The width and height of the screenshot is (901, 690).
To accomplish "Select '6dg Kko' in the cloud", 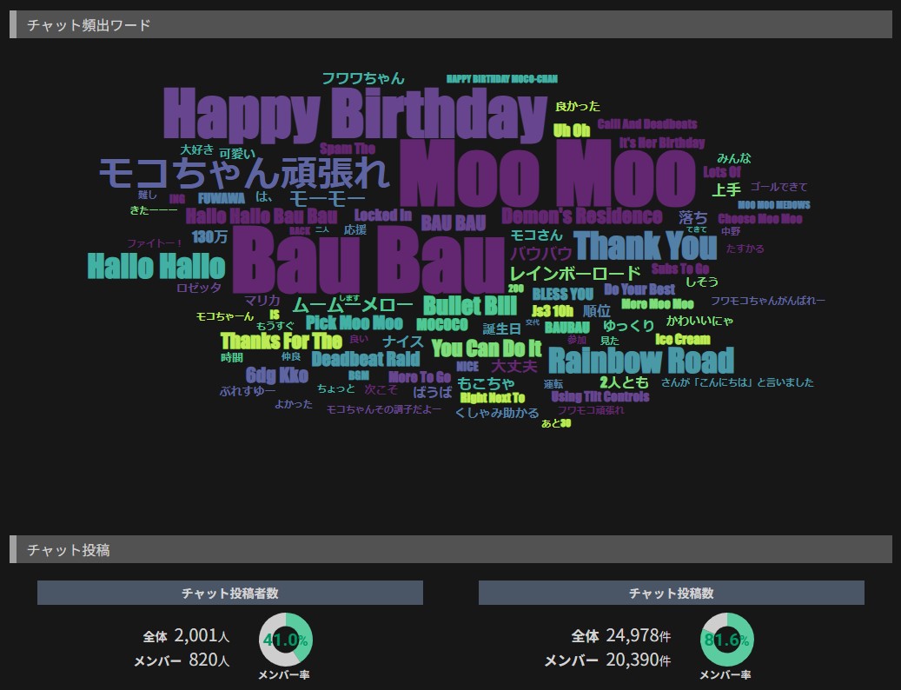I will click(277, 375).
